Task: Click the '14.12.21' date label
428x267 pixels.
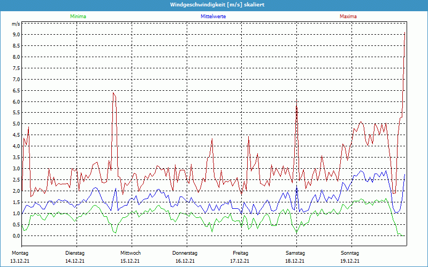Action: [x=75, y=261]
